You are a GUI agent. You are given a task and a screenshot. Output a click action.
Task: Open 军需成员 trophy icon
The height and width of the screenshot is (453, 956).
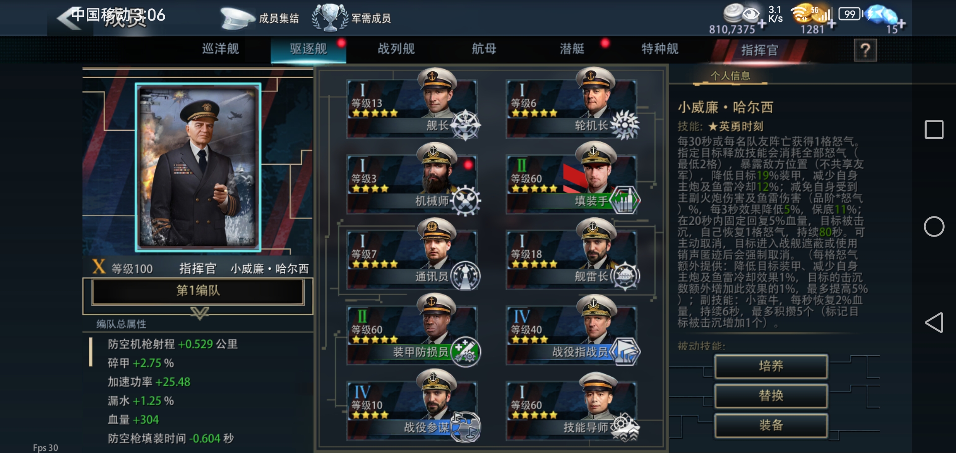(x=351, y=18)
